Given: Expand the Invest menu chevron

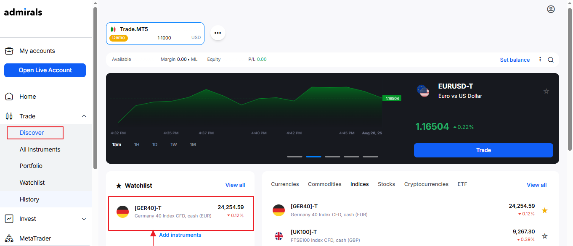Looking at the screenshot, I should pyautogui.click(x=84, y=219).
